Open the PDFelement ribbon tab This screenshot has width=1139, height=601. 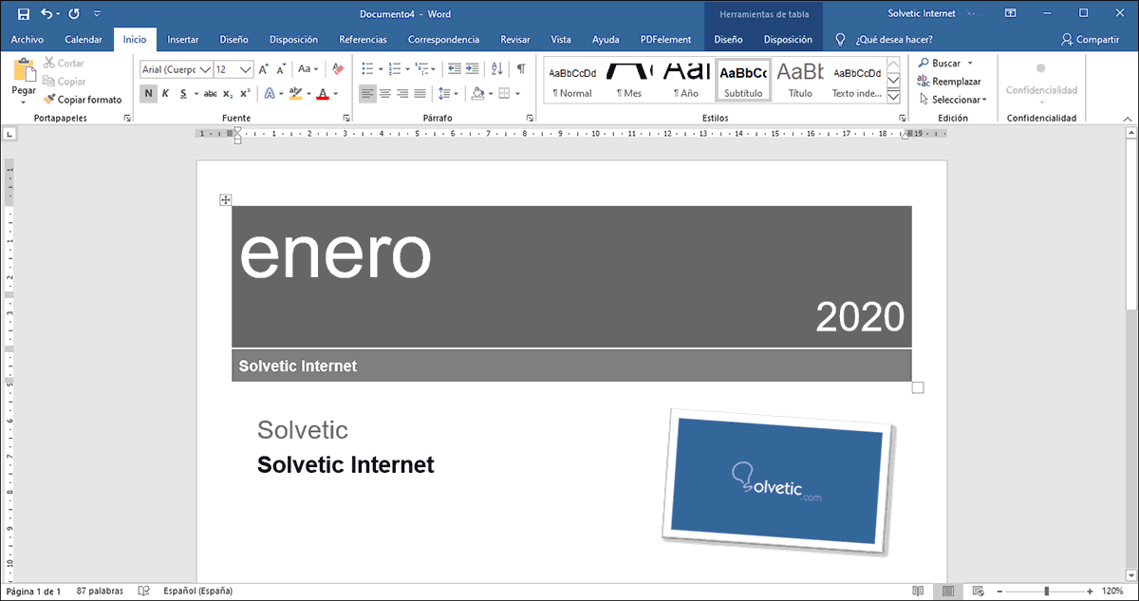665,40
